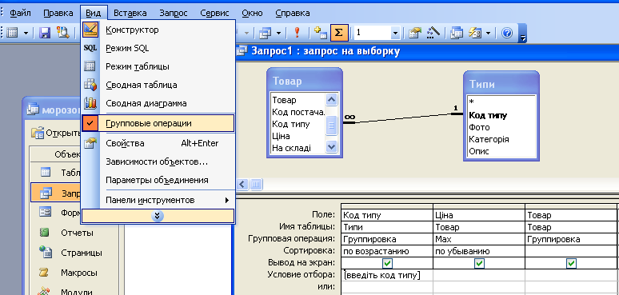Click the Сводная диаграмма chart icon
This screenshot has width=619, height=295.
pyautogui.click(x=90, y=103)
